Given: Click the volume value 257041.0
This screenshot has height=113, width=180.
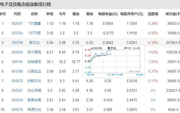Looking at the screenshot, I should pyautogui.click(x=173, y=43).
